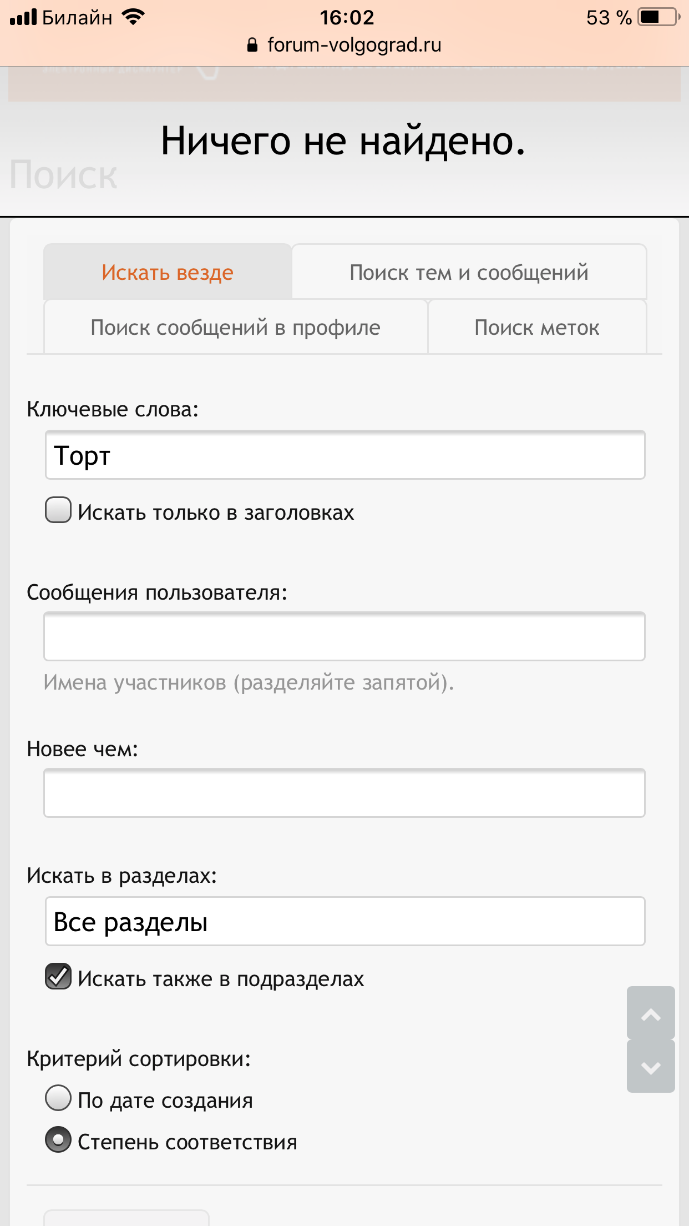The height and width of the screenshot is (1226, 689).
Task: Enable 'Искать только в заголовках' checkbox
Action: 58,510
